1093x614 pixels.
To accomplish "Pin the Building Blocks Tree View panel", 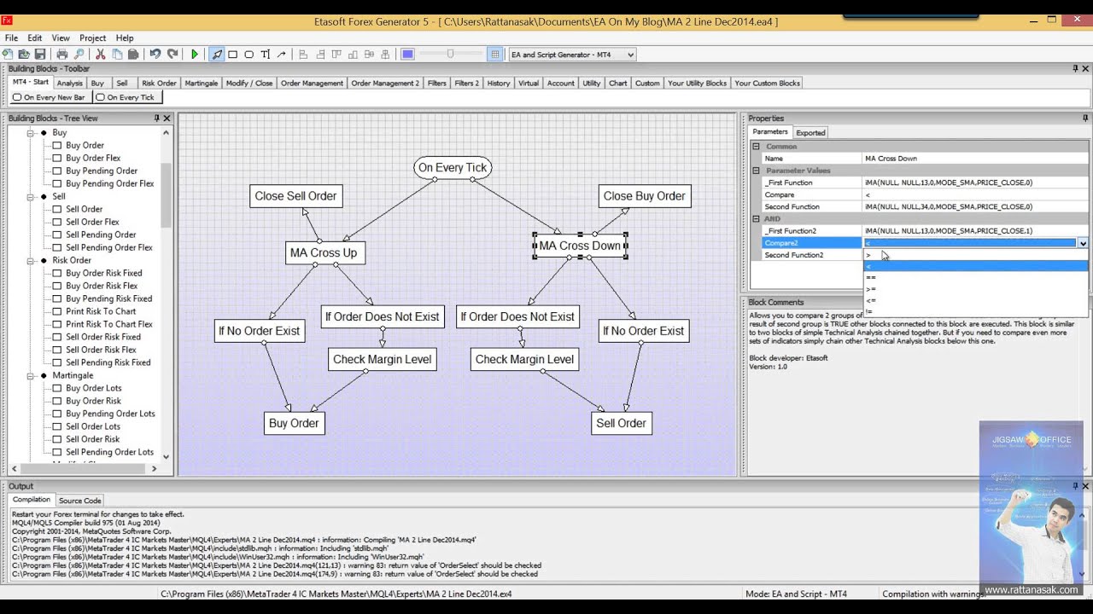I will [x=156, y=119].
